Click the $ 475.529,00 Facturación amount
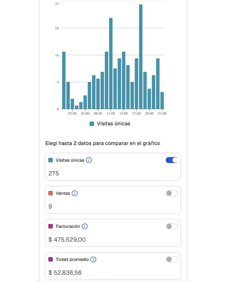The image size is (226, 282). 67,240
